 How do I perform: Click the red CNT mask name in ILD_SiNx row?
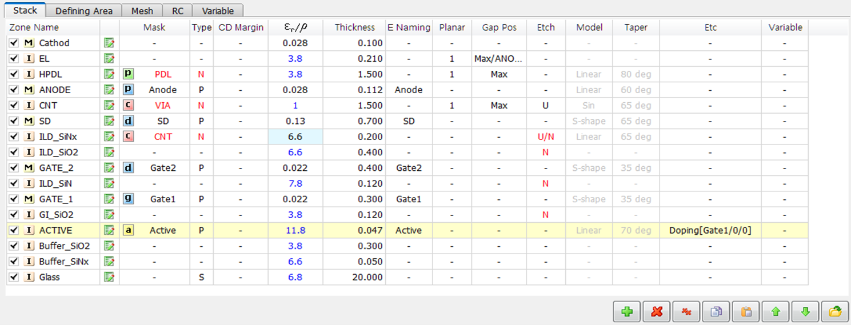click(x=163, y=137)
